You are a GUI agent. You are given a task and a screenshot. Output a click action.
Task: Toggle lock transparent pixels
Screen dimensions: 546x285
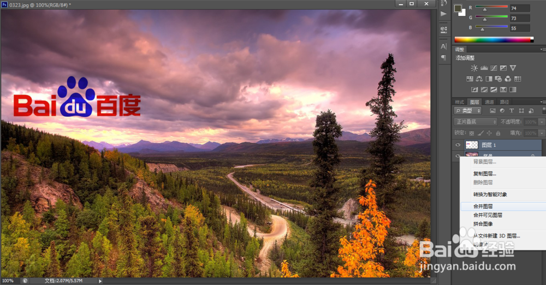tap(472, 133)
